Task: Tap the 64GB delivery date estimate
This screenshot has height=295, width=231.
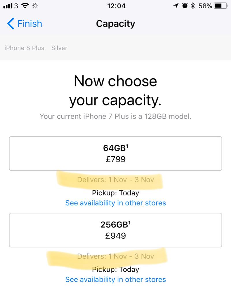Action: [x=115, y=180]
